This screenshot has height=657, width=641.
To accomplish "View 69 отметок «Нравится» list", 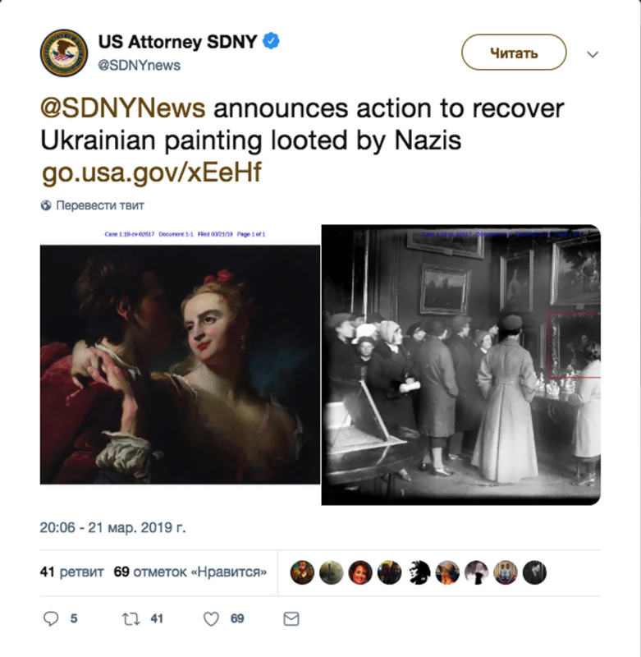I will pyautogui.click(x=190, y=572).
